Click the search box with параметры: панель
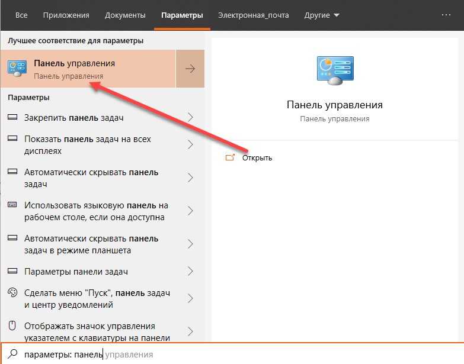Viewport: 464px width, 364px height. point(232,354)
